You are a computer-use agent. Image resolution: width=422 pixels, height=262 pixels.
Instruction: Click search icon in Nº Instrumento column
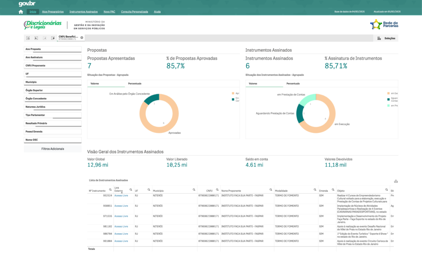pyautogui.click(x=110, y=190)
